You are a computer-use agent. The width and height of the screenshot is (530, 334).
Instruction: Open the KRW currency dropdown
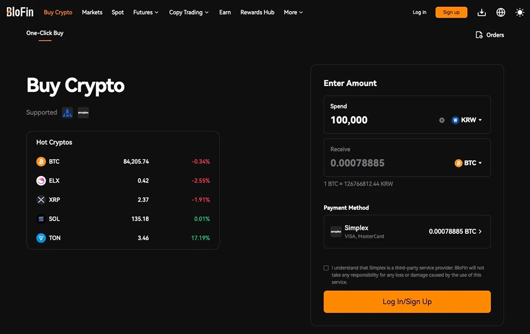tap(467, 120)
